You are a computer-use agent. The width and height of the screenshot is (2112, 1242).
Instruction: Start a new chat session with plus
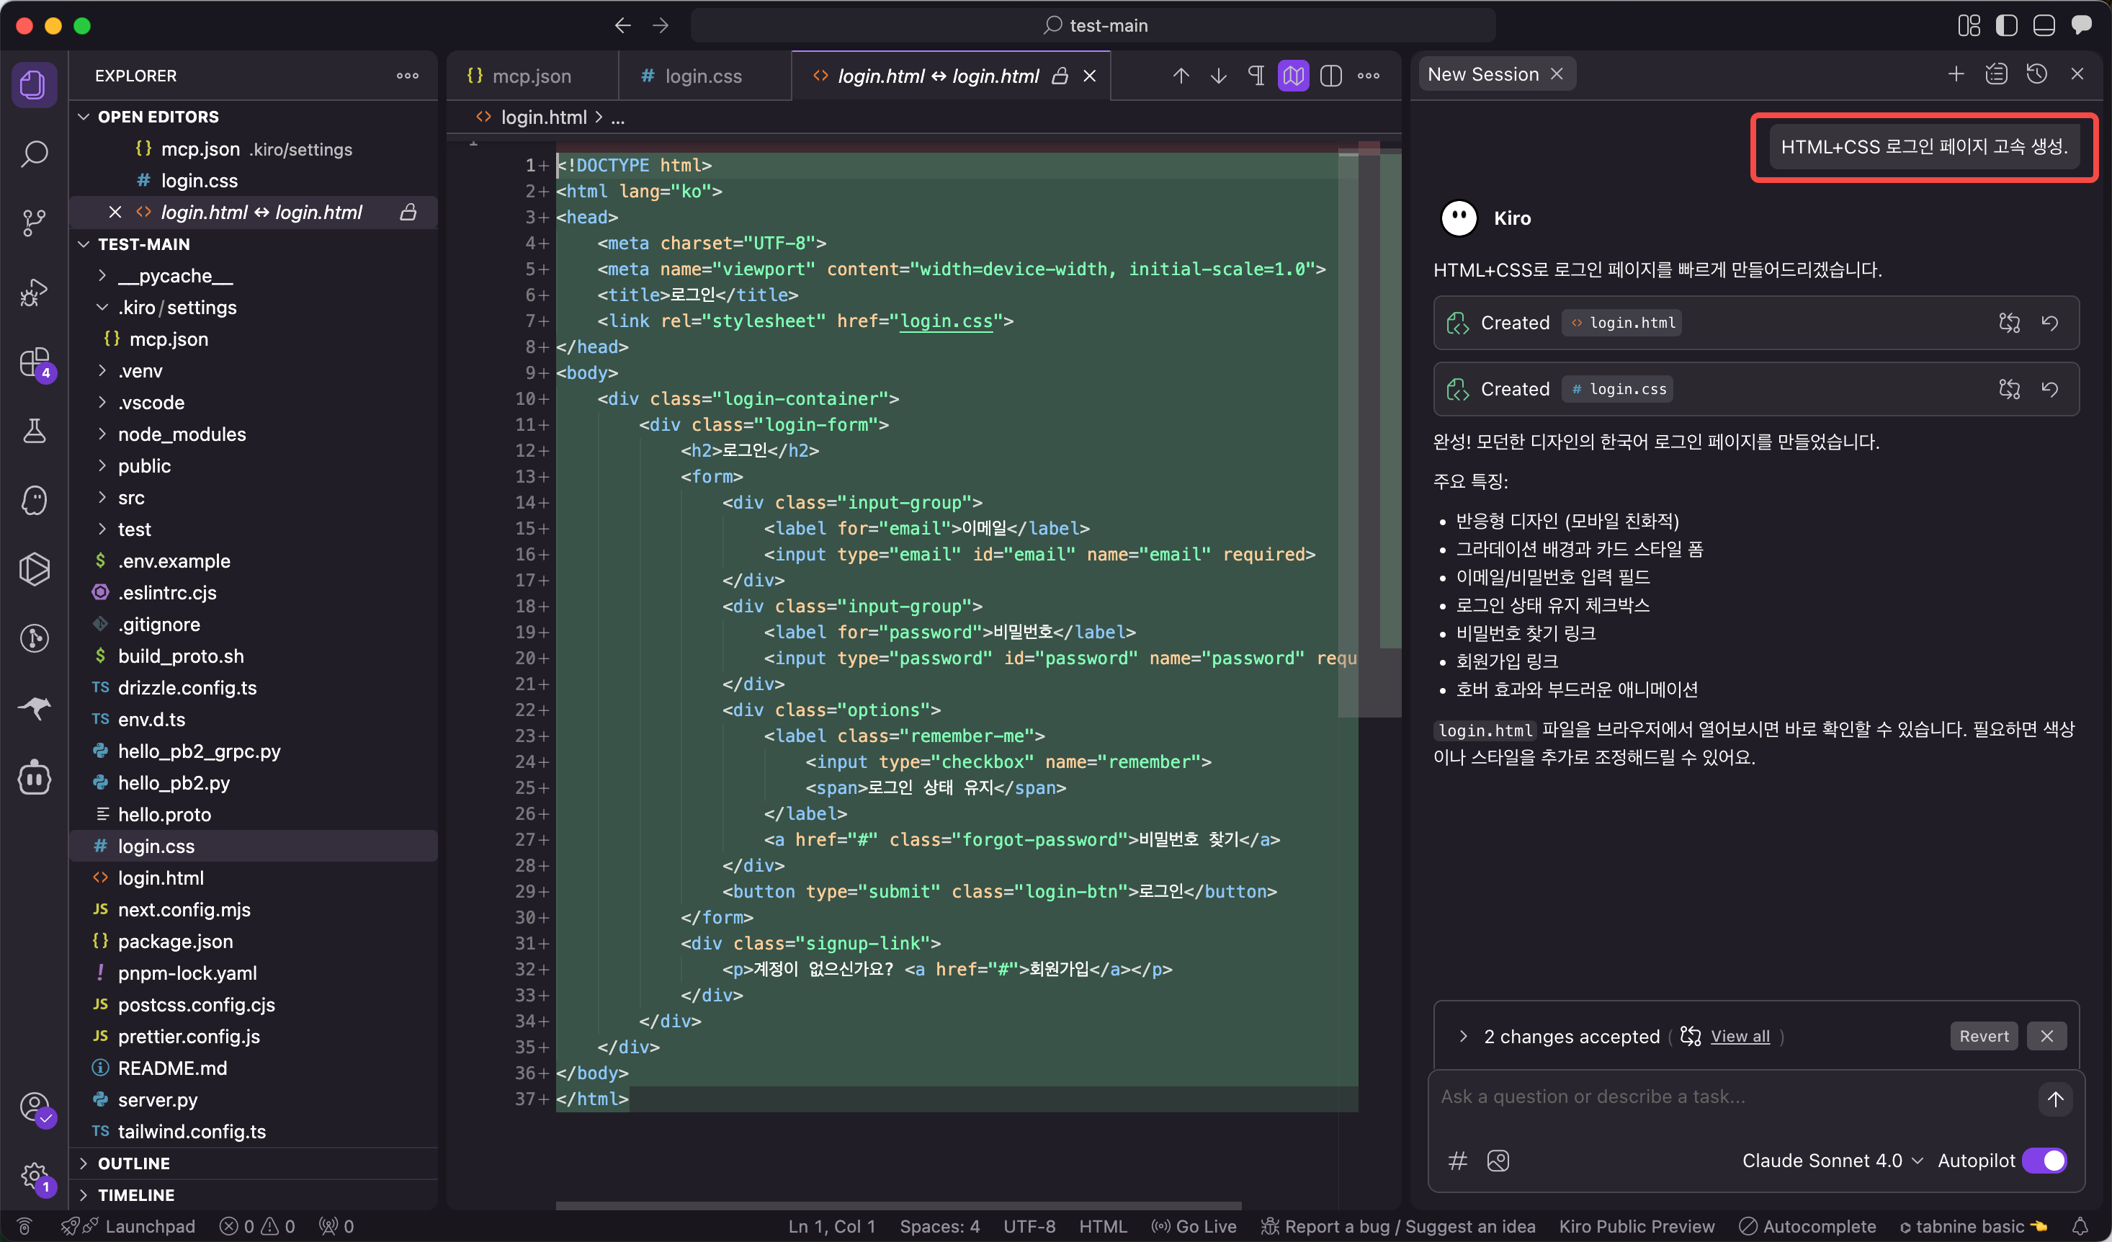[x=1955, y=75]
